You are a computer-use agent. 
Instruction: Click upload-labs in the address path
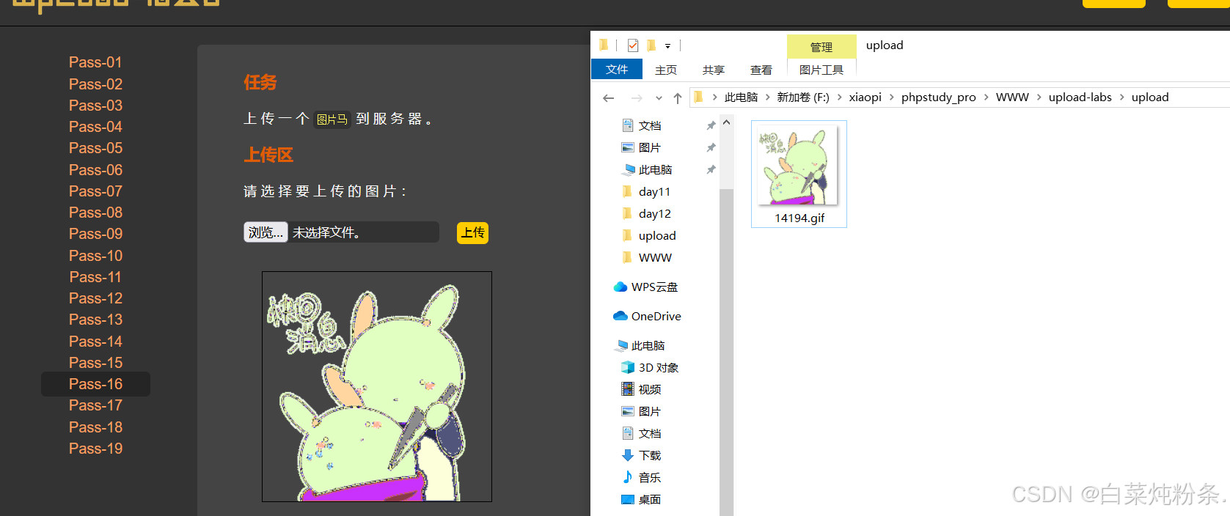(1080, 97)
